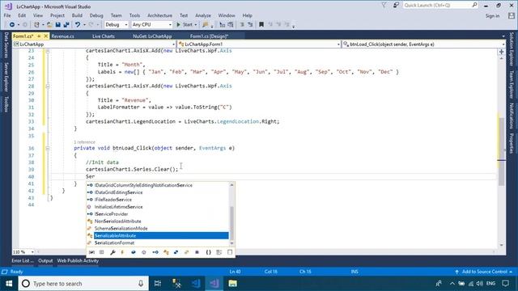The height and width of the screenshot is (291, 518).
Task: Toggle the interfaces filter in IntelliSense
Action: click(155, 252)
